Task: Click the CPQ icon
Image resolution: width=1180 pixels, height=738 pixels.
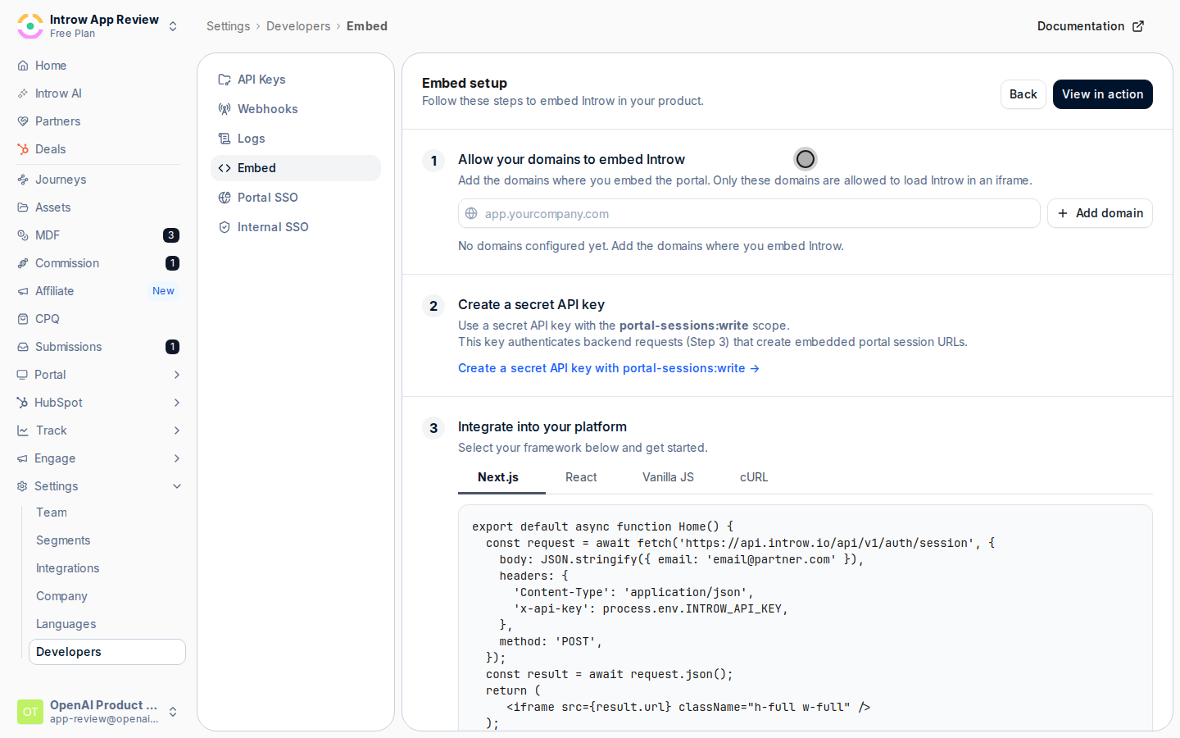Action: [x=23, y=319]
